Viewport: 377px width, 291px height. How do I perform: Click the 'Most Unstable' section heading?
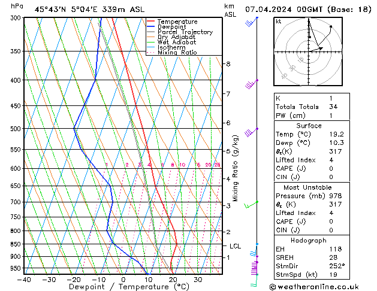[307, 187]
